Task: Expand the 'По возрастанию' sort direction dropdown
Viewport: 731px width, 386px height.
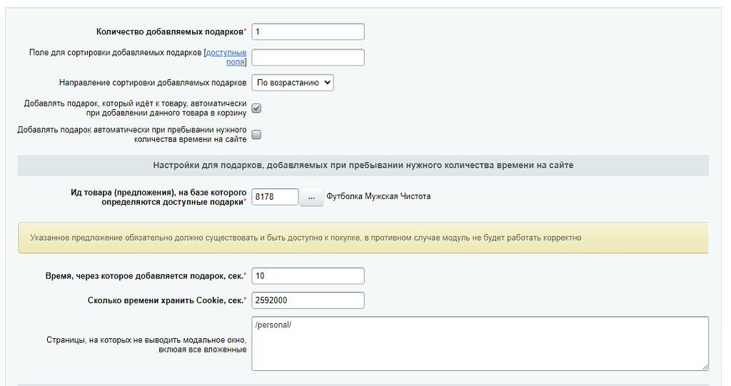Action: (293, 83)
